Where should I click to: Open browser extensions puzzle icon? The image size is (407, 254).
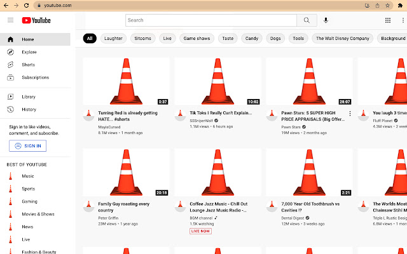(400, 6)
